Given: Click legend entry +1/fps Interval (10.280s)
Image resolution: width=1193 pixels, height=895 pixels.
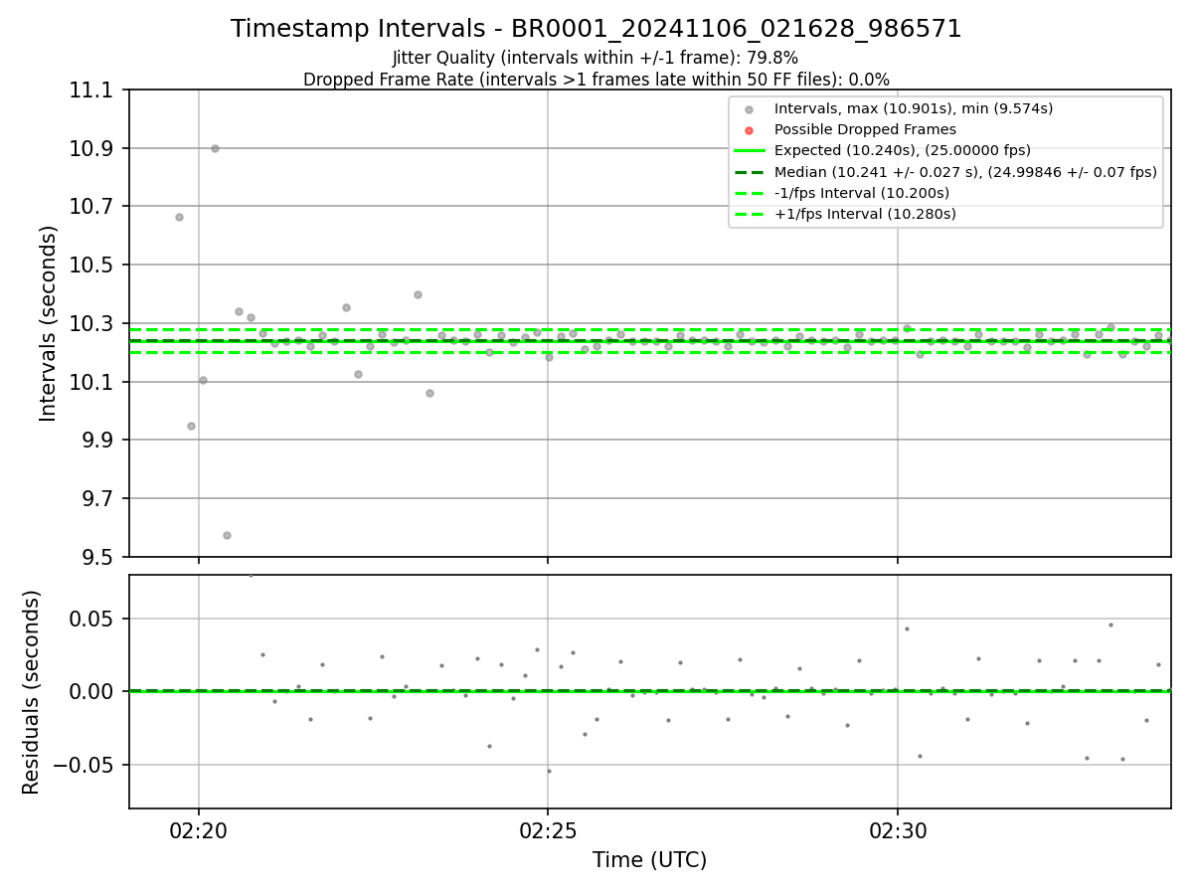Looking at the screenshot, I should pos(865,214).
